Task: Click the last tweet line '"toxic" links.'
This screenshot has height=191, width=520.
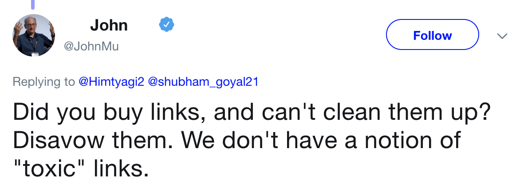Action: coord(80,168)
